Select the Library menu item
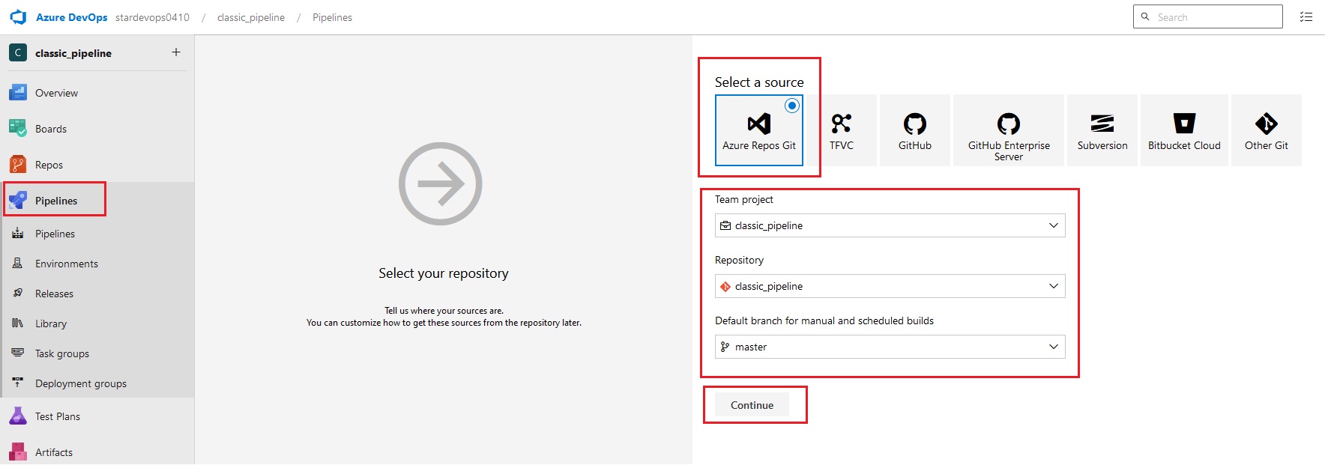The height and width of the screenshot is (465, 1325). 51,323
